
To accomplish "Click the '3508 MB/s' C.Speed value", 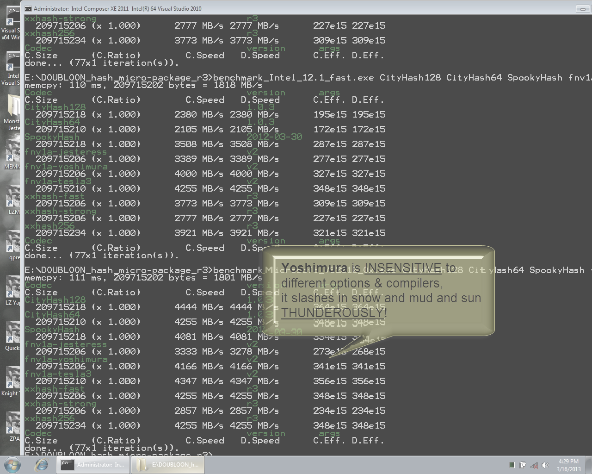I will point(199,144).
